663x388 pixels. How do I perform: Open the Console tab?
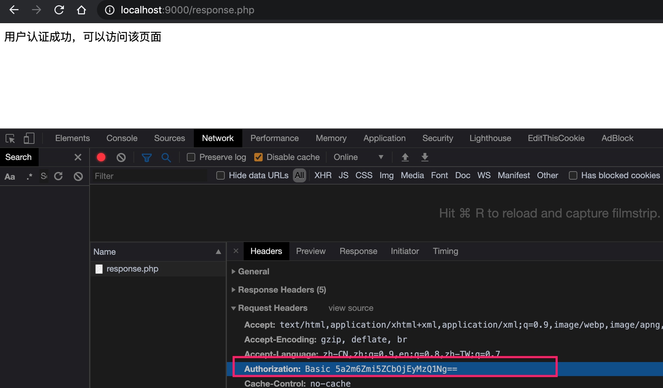coord(122,138)
